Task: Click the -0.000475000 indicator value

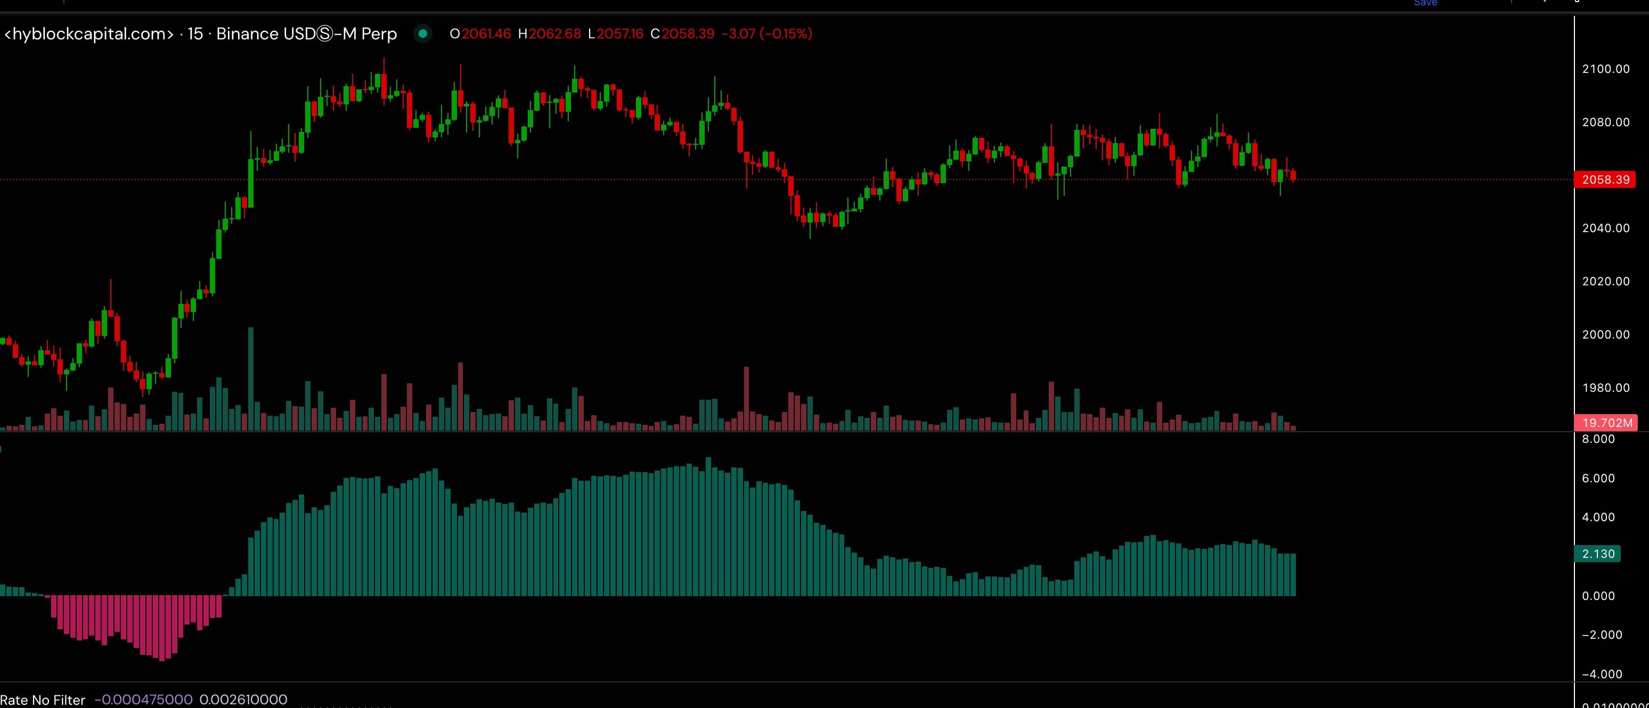Action: pyautogui.click(x=143, y=699)
